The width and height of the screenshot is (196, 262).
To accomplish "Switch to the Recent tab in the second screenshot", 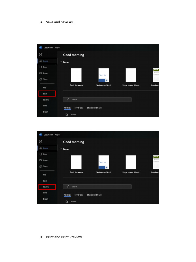I will 67,195.
